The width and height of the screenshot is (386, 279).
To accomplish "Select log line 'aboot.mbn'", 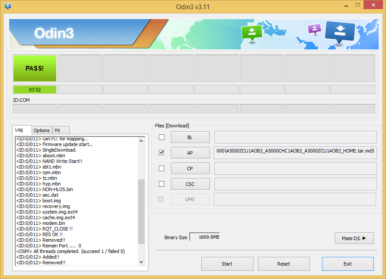I will 41,156.
